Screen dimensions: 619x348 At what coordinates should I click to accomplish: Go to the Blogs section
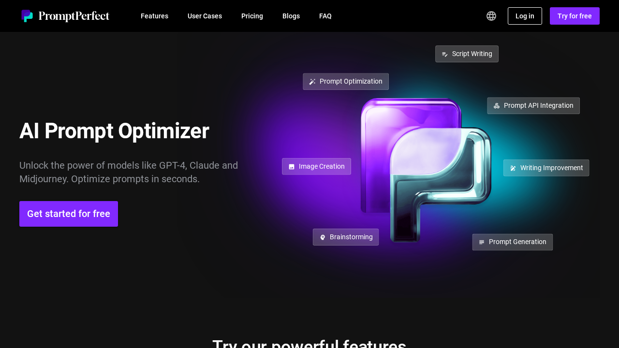point(291,16)
